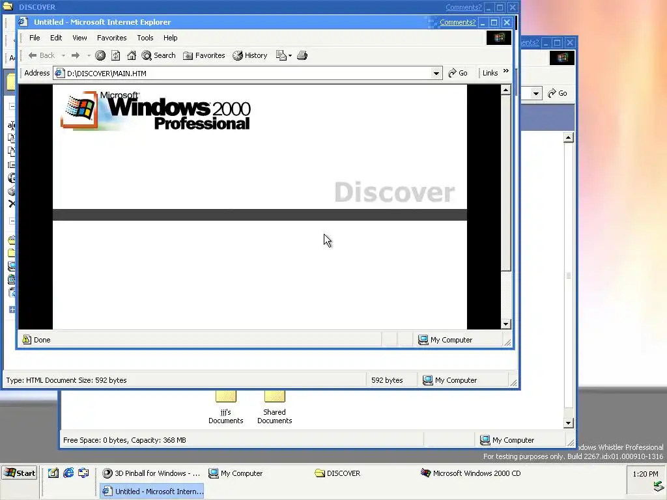Click the Start button
This screenshot has width=667, height=500.
coord(20,473)
